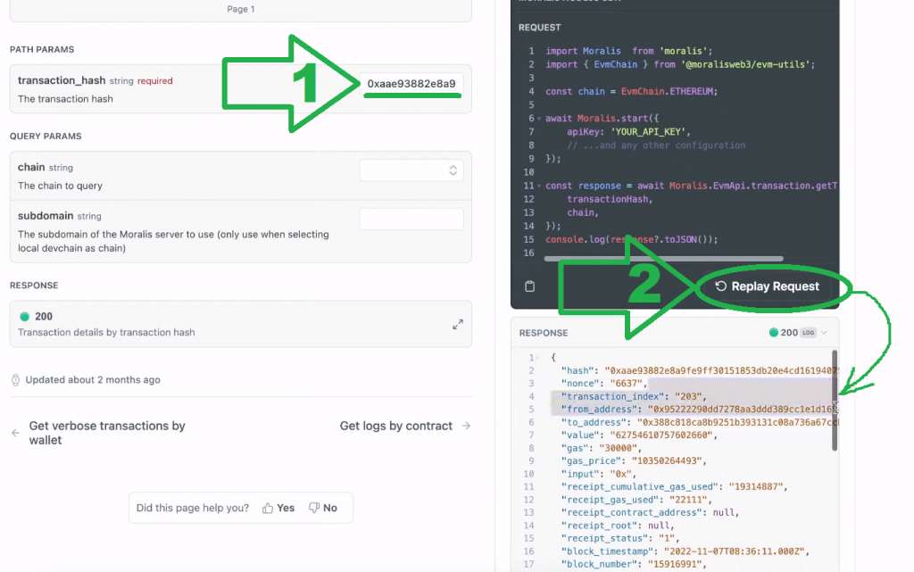The height and width of the screenshot is (572, 914).
Task: Click the clock icon beside Updated text
Action: pos(16,380)
